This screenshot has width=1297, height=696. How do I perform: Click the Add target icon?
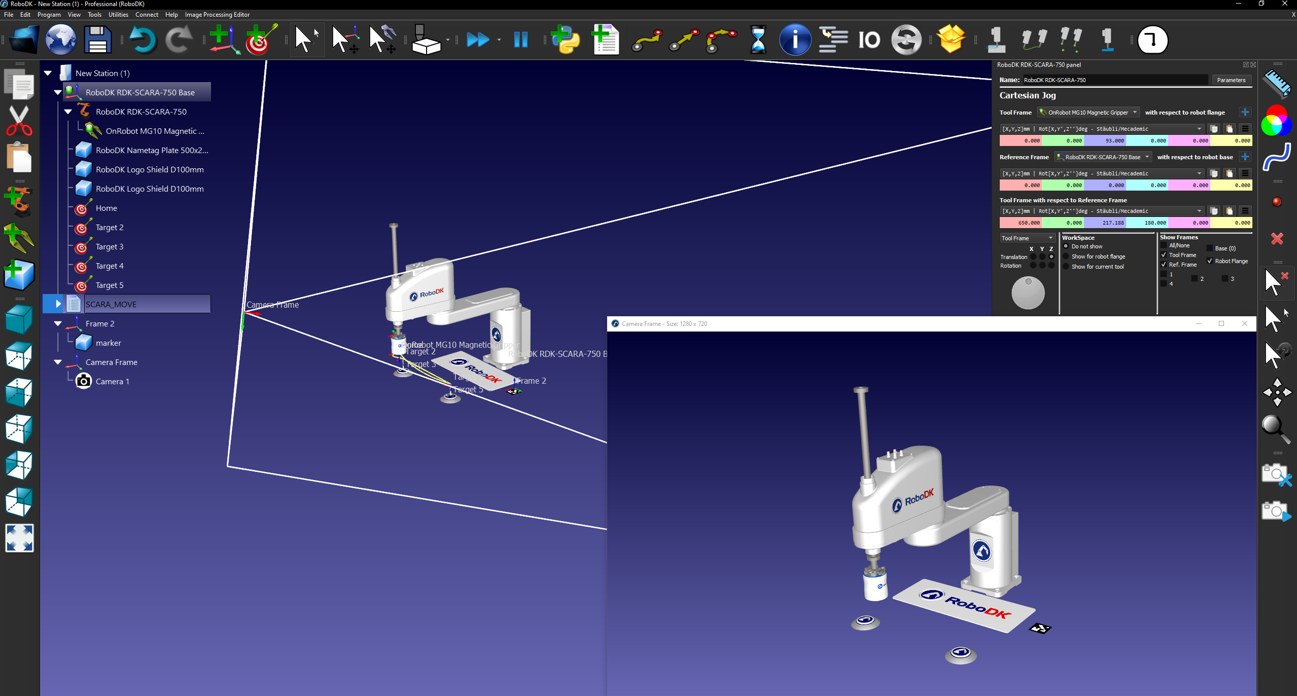(261, 40)
